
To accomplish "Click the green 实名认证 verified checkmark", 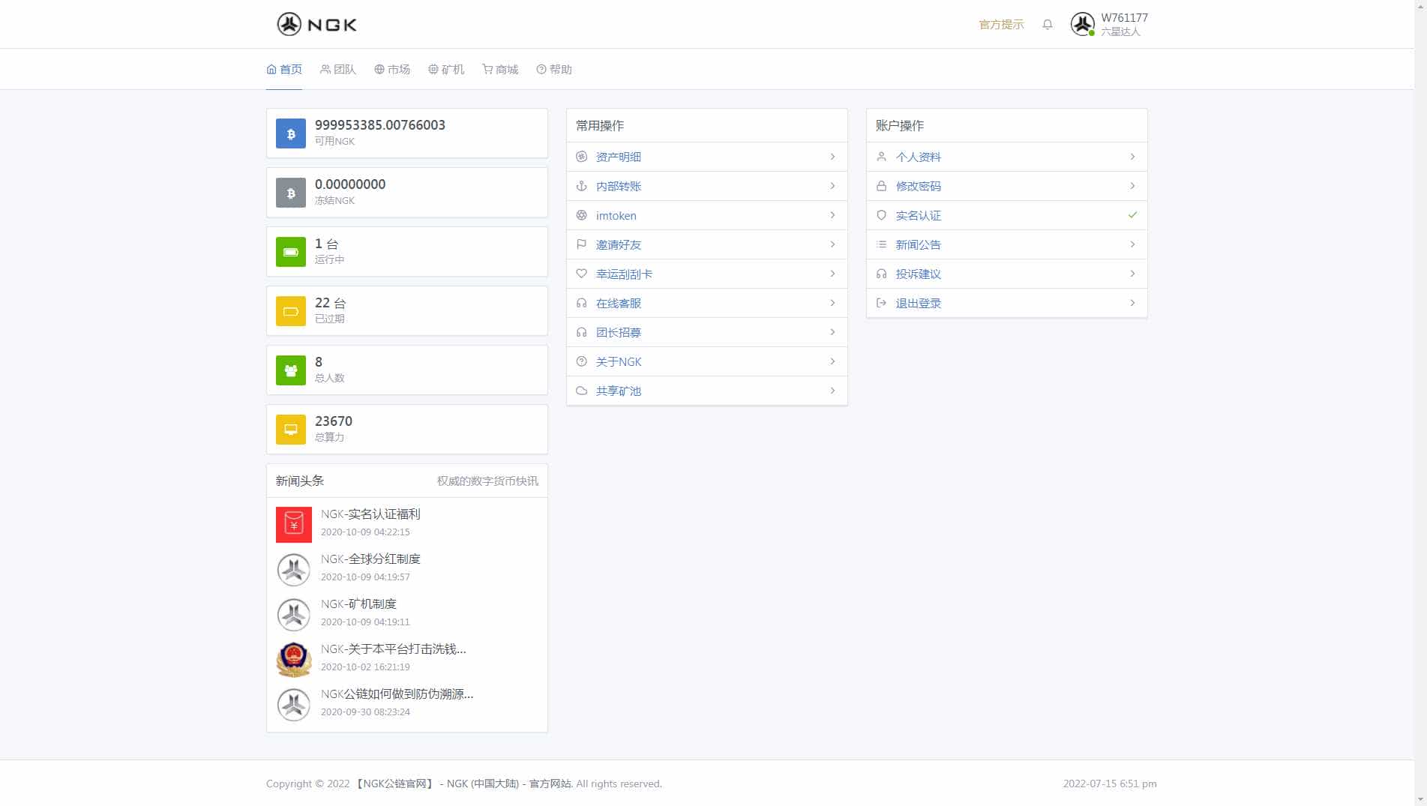I will coord(1132,215).
